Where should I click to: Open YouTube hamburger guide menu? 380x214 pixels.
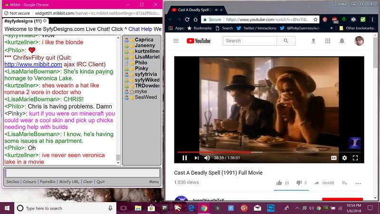click(x=176, y=41)
